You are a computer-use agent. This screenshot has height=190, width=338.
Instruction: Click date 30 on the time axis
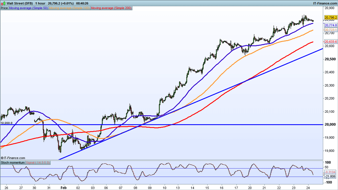pyautogui.click(x=34, y=188)
